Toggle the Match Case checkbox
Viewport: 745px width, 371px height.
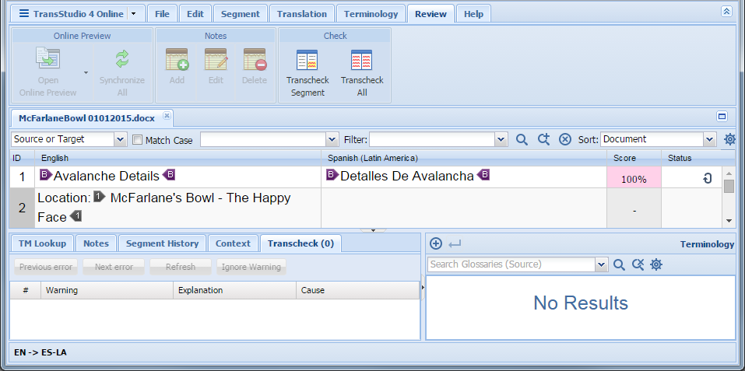point(137,140)
